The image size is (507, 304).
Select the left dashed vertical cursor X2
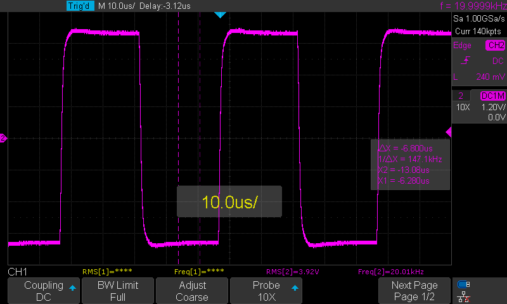pyautogui.click(x=179, y=139)
